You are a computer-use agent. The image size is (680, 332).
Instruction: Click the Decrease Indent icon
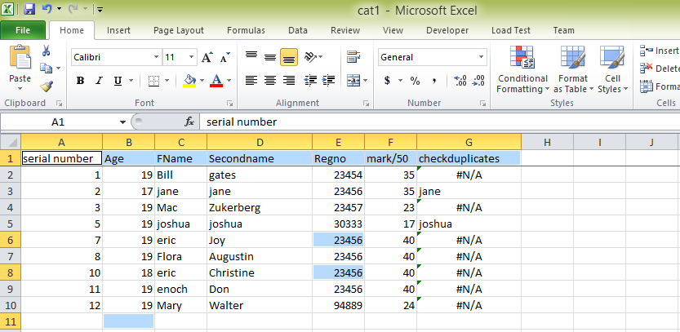pos(310,80)
